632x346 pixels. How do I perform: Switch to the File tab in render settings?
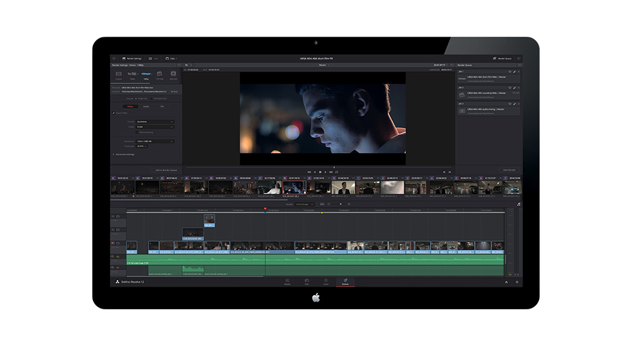(162, 106)
